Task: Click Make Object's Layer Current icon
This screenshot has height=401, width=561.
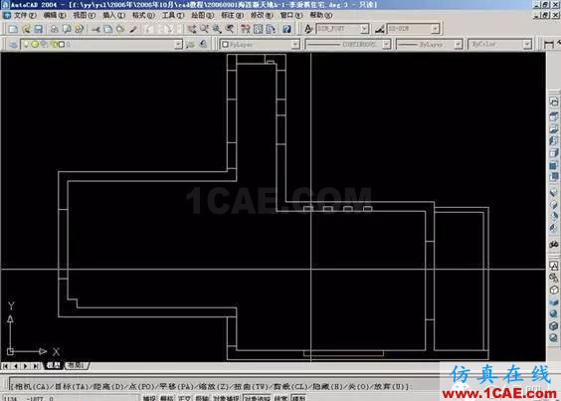Action: point(190,45)
